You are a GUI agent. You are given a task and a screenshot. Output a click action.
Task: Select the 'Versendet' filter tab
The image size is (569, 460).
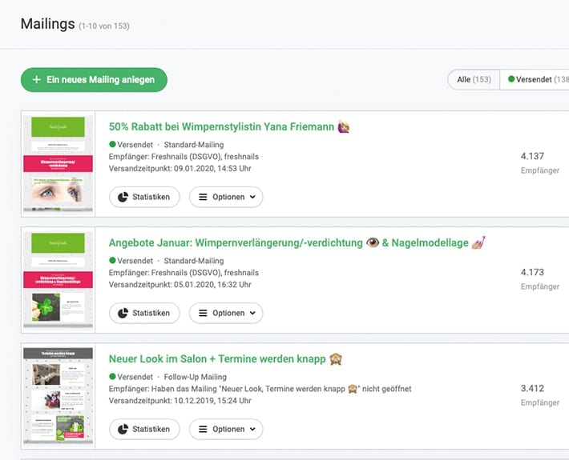535,79
